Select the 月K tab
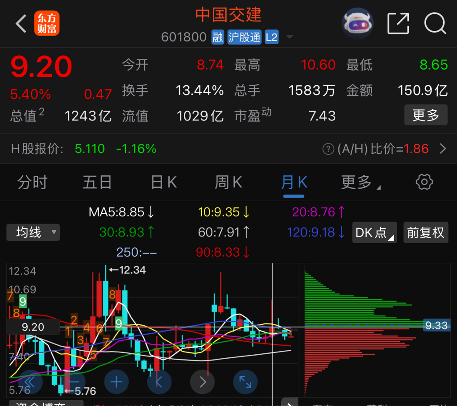 (294, 182)
